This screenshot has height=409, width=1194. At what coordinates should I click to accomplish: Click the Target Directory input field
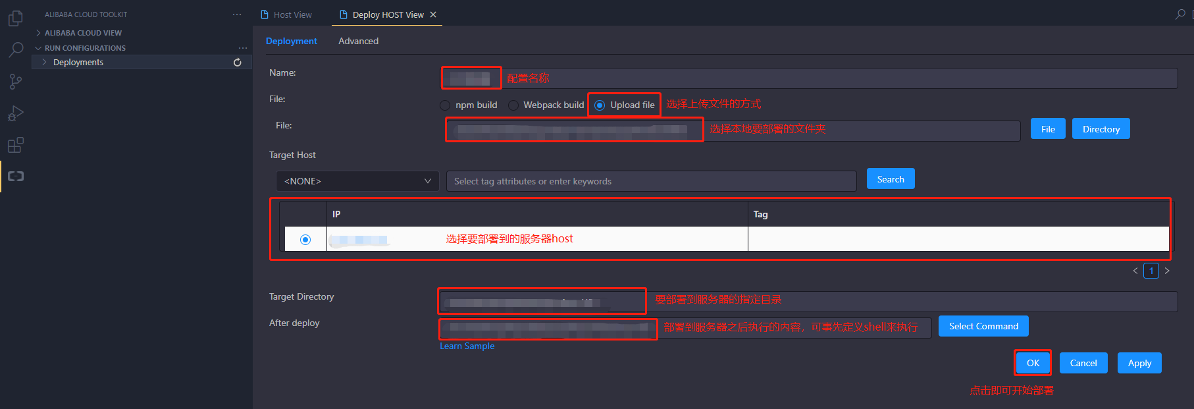pos(808,302)
